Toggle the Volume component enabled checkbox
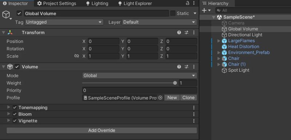 [x=17, y=67]
